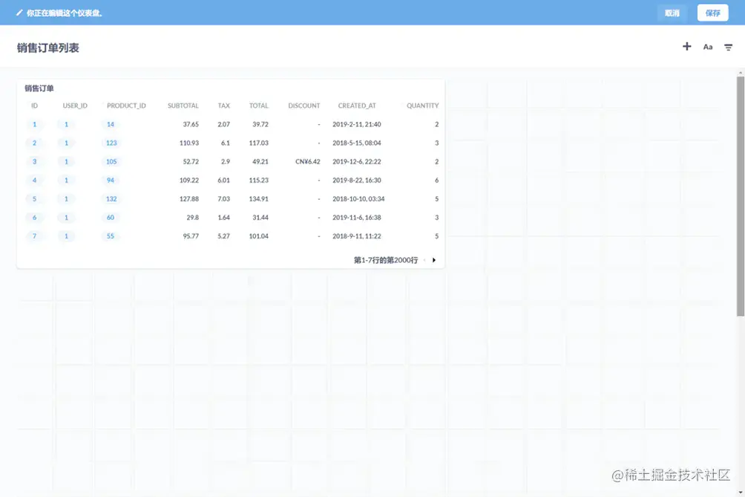Image resolution: width=745 pixels, height=497 pixels.
Task: Click product ID 94 link
Action: tap(111, 181)
